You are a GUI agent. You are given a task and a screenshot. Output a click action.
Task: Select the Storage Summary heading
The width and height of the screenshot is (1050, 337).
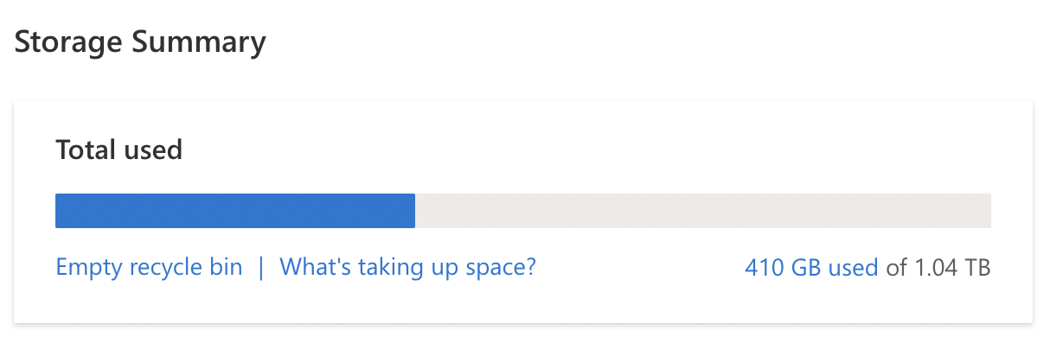click(140, 42)
